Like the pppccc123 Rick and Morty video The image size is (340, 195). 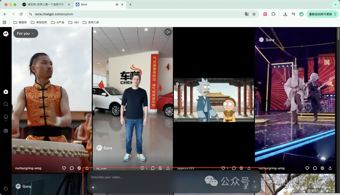click(x=223, y=168)
